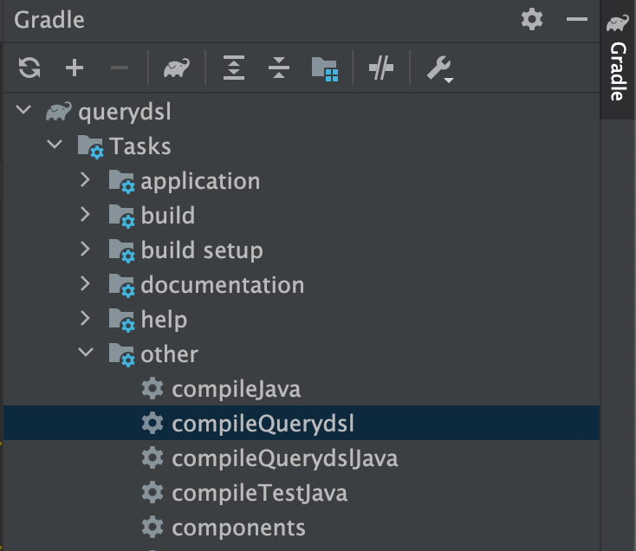Click the help folder icon
This screenshot has height=551, width=636.
[121, 321]
